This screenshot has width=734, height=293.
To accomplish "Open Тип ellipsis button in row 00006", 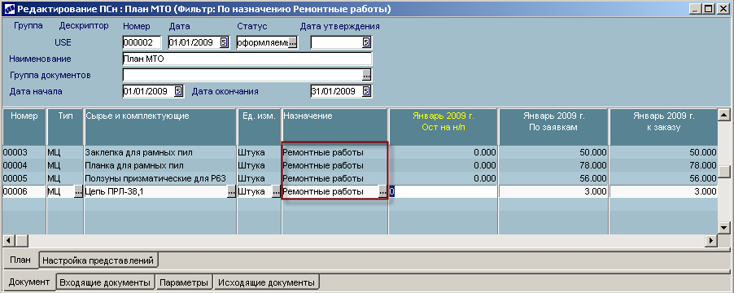I will [78, 192].
